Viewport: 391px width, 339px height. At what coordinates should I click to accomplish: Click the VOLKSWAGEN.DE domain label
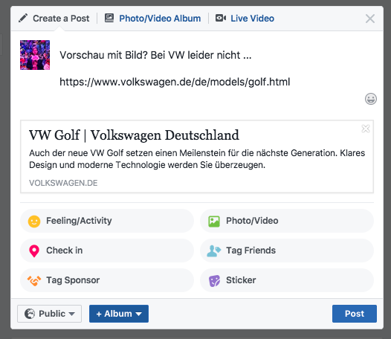(63, 183)
